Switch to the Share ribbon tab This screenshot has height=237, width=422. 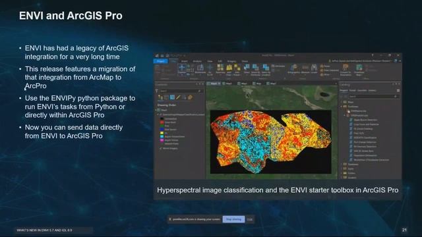pyautogui.click(x=245, y=61)
